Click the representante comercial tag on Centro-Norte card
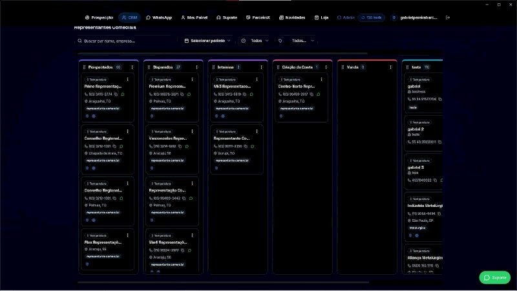Viewport: 517px width, 291px height. coord(297,109)
